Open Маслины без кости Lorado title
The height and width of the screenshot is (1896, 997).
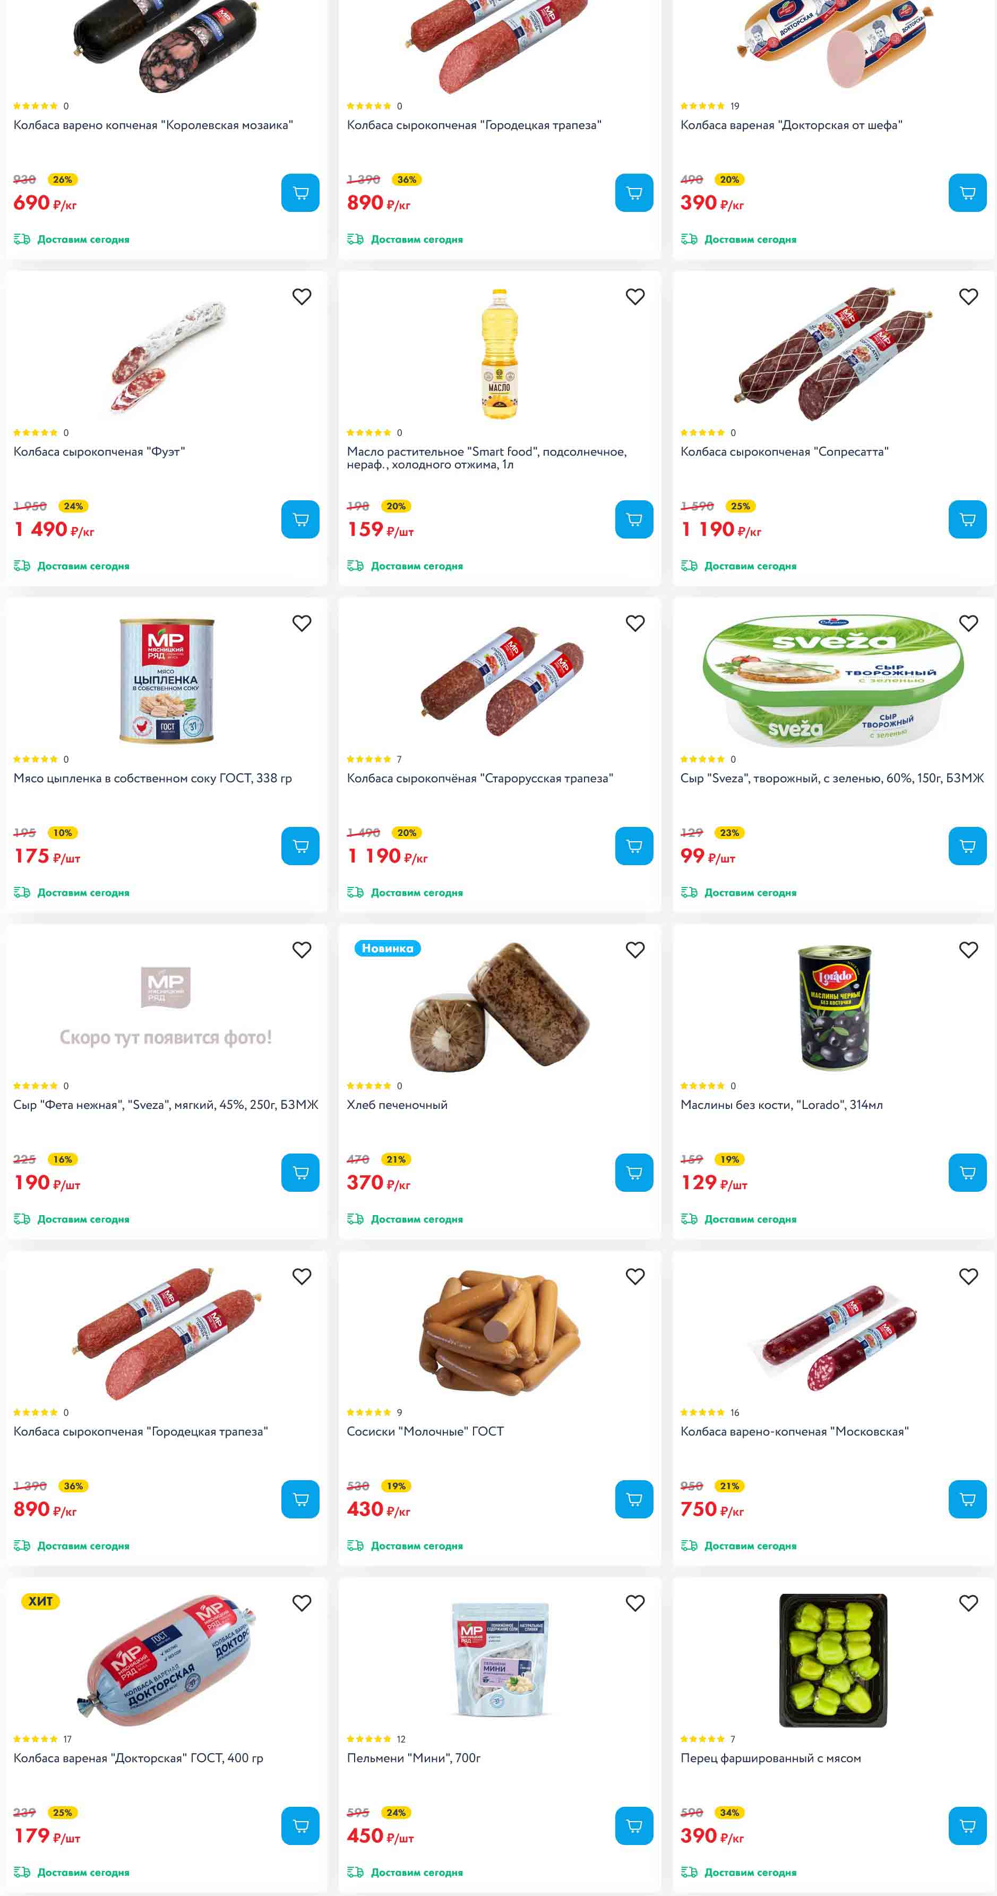point(781,1105)
